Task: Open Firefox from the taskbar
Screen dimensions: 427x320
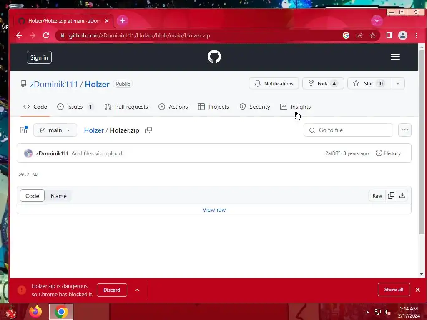Action: click(35, 312)
